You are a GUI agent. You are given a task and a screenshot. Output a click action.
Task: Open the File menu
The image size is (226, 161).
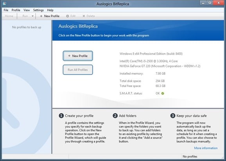coord(6,10)
